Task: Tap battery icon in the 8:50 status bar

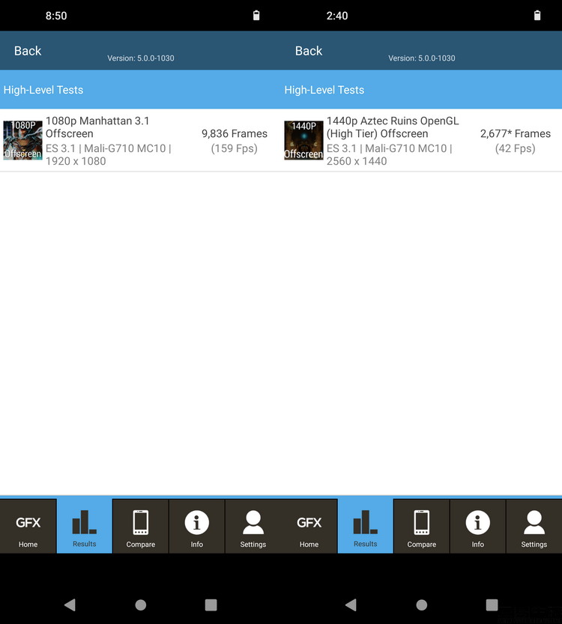Action: click(x=256, y=16)
